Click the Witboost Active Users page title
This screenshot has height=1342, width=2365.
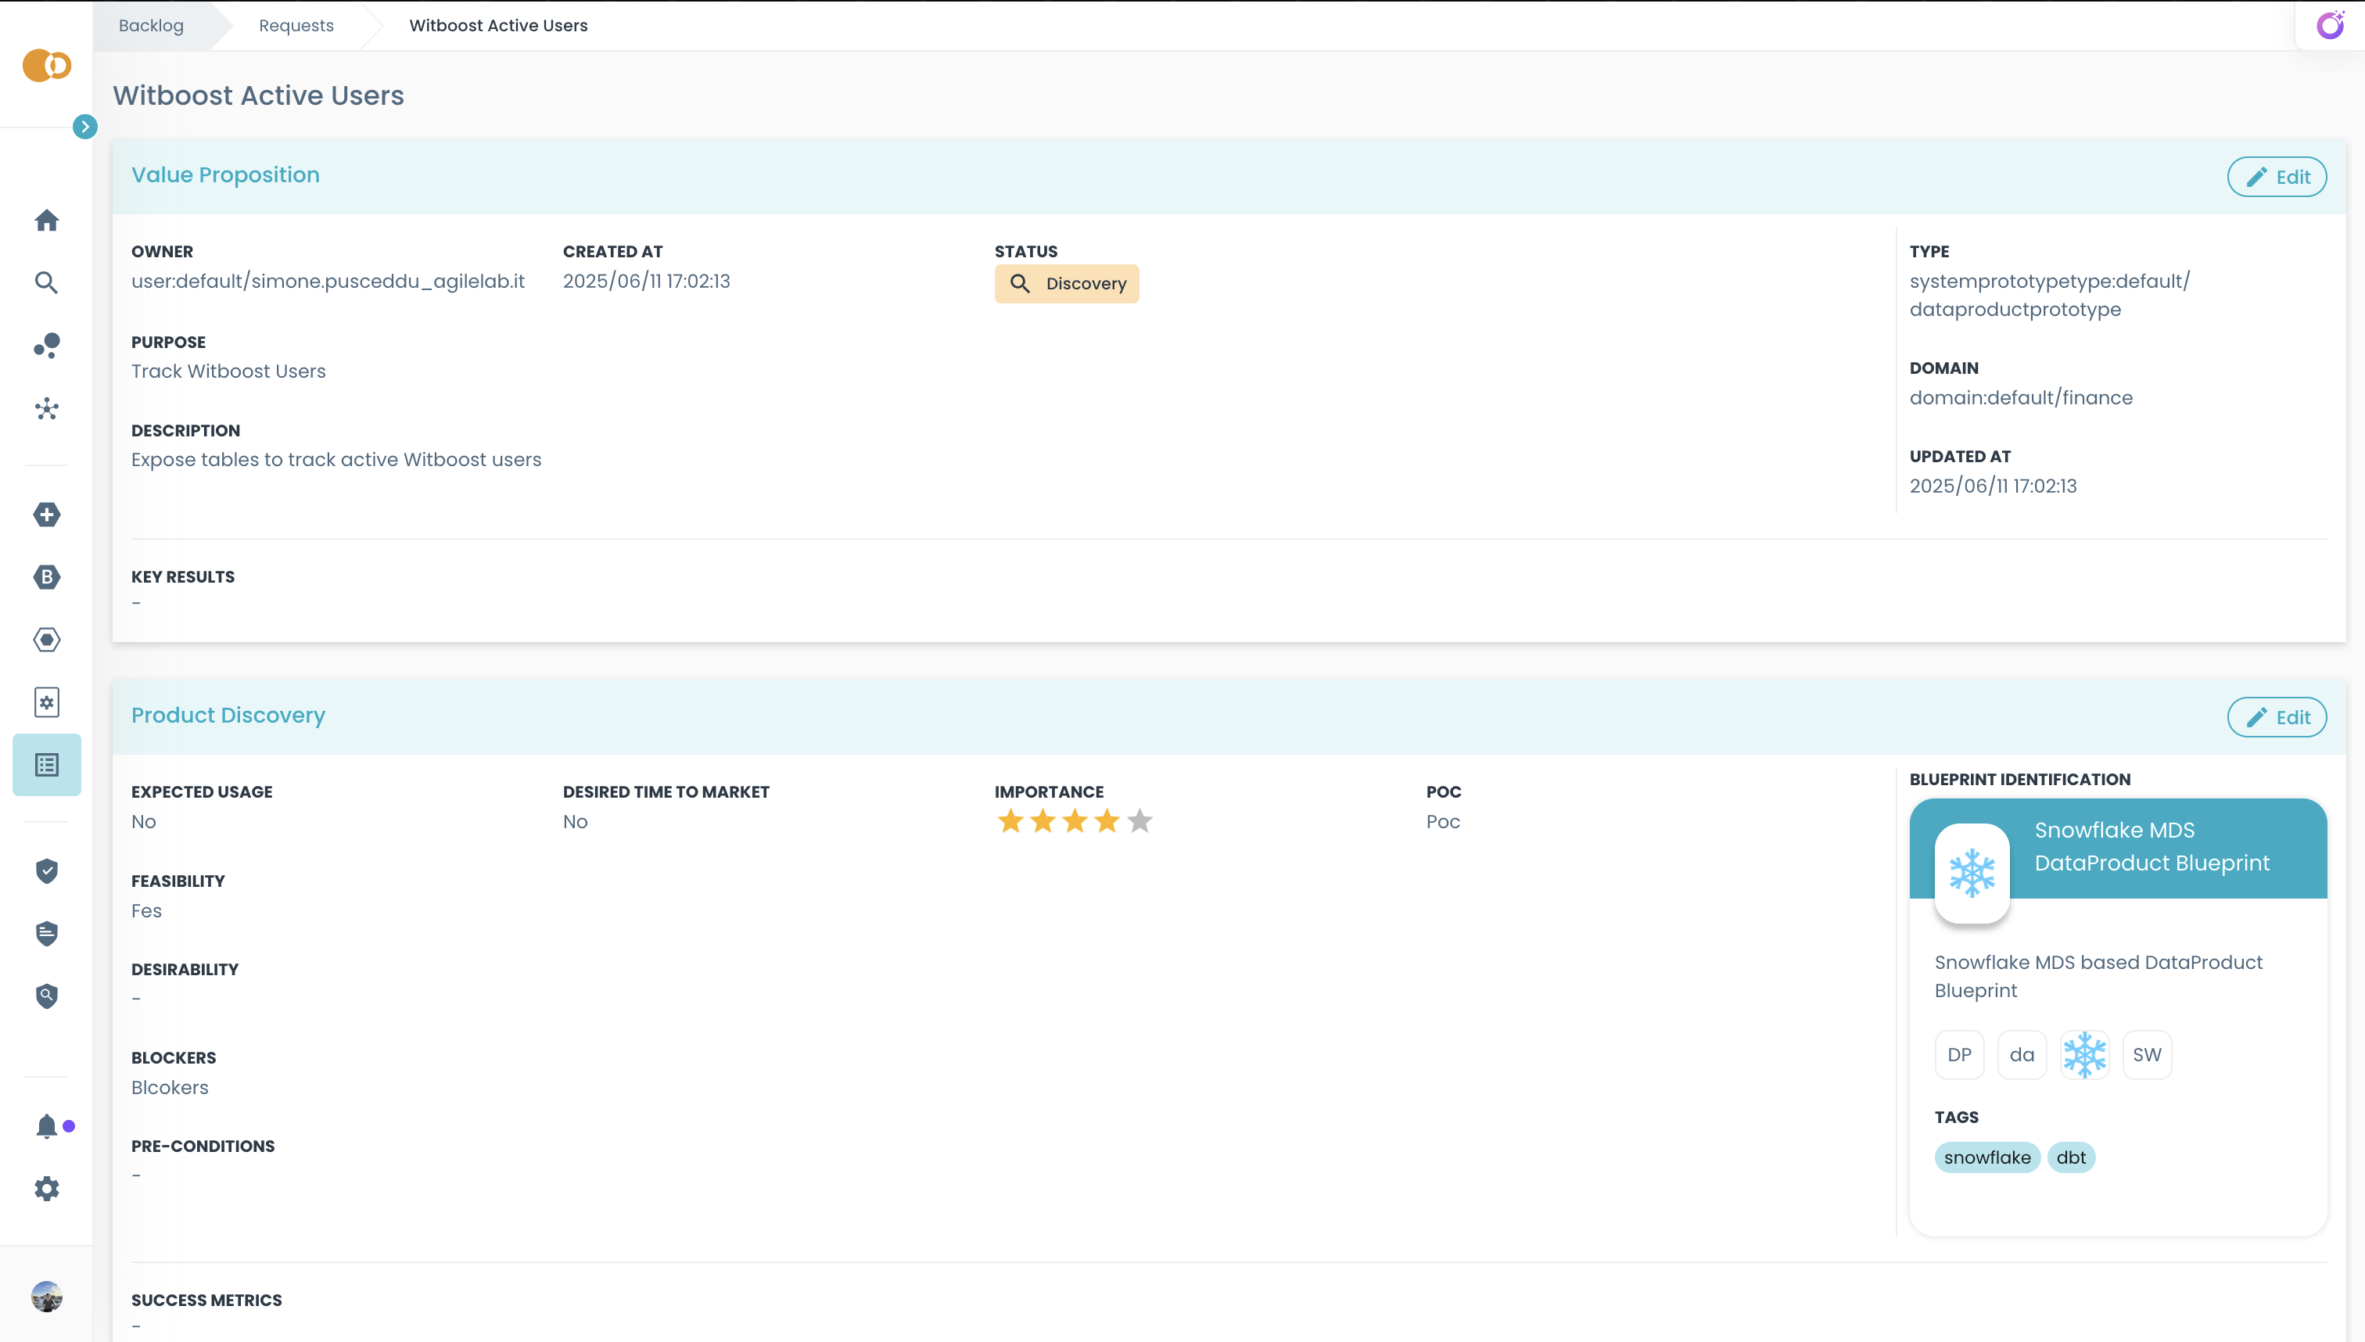[258, 96]
